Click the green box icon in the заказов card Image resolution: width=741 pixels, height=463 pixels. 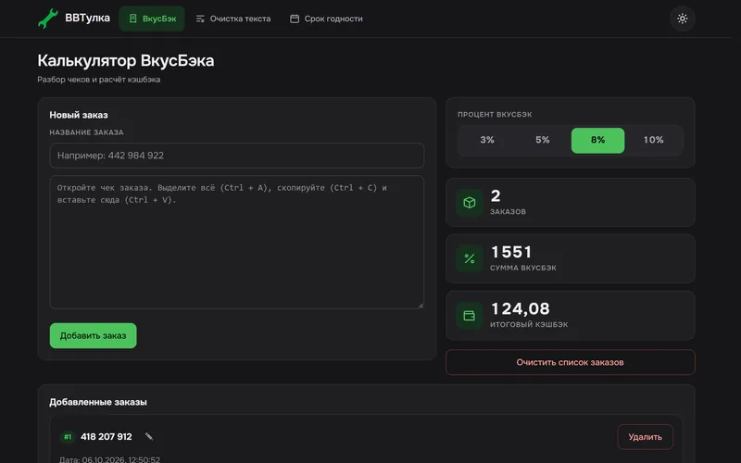click(x=470, y=203)
